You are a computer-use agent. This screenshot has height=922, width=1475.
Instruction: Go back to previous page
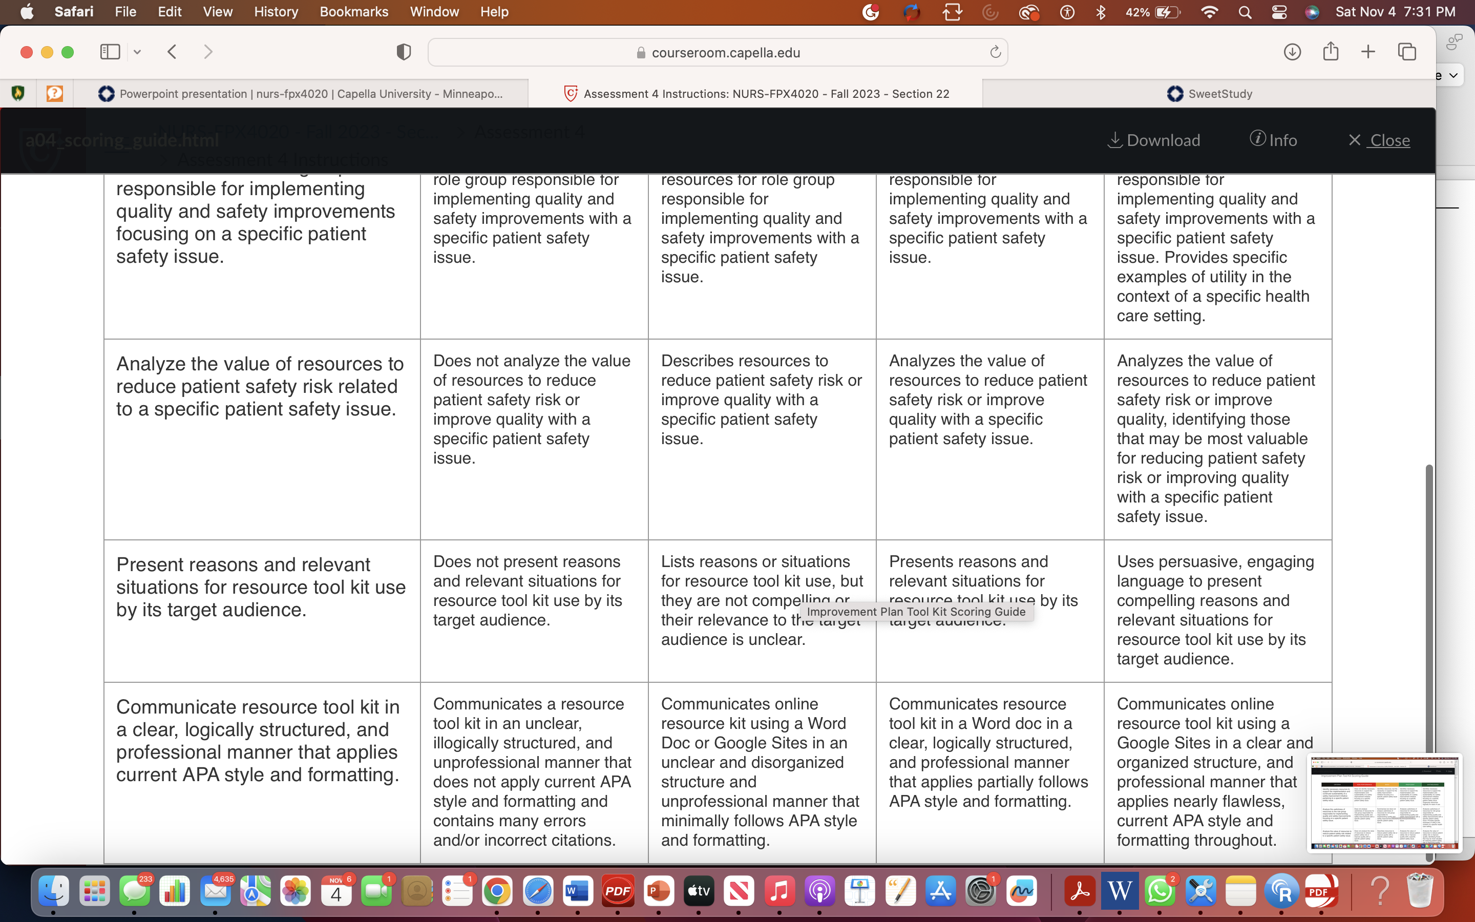172,52
